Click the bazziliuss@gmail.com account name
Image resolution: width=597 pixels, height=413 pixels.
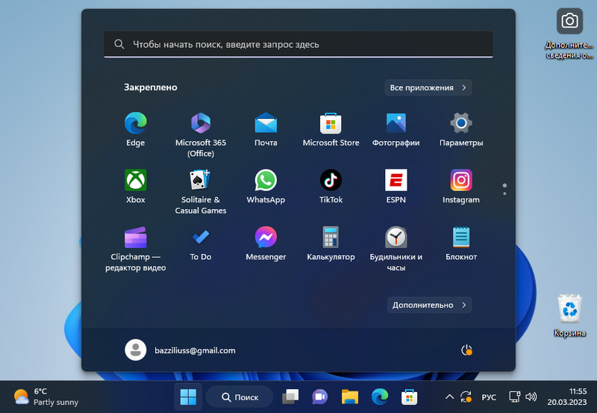(x=195, y=350)
